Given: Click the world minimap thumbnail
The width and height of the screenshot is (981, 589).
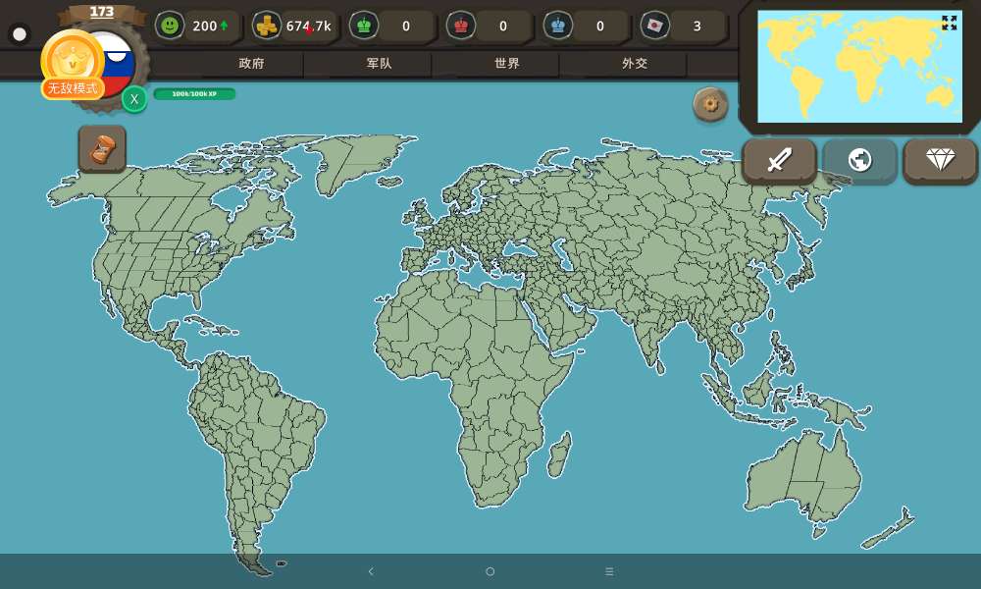Looking at the screenshot, I should pos(859,67).
